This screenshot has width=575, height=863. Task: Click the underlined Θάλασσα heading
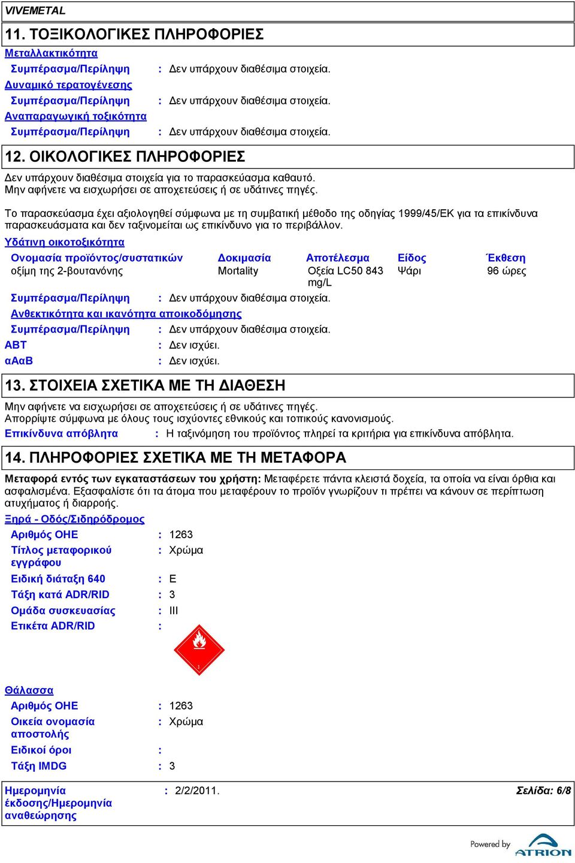29,690
